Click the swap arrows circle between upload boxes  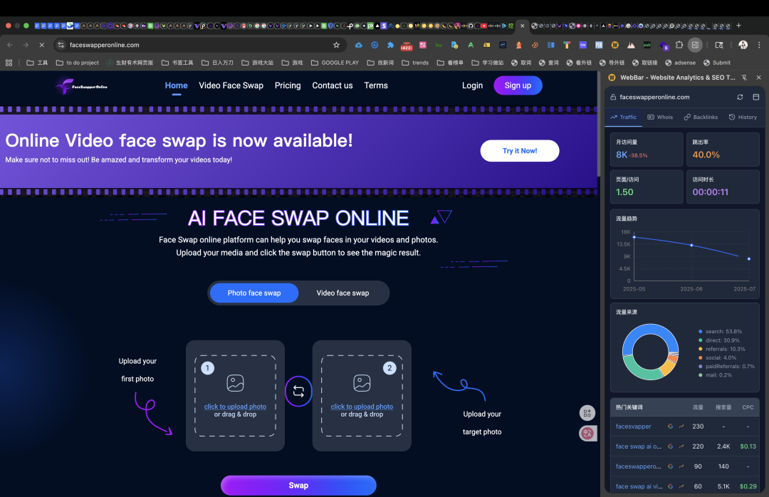(x=298, y=391)
